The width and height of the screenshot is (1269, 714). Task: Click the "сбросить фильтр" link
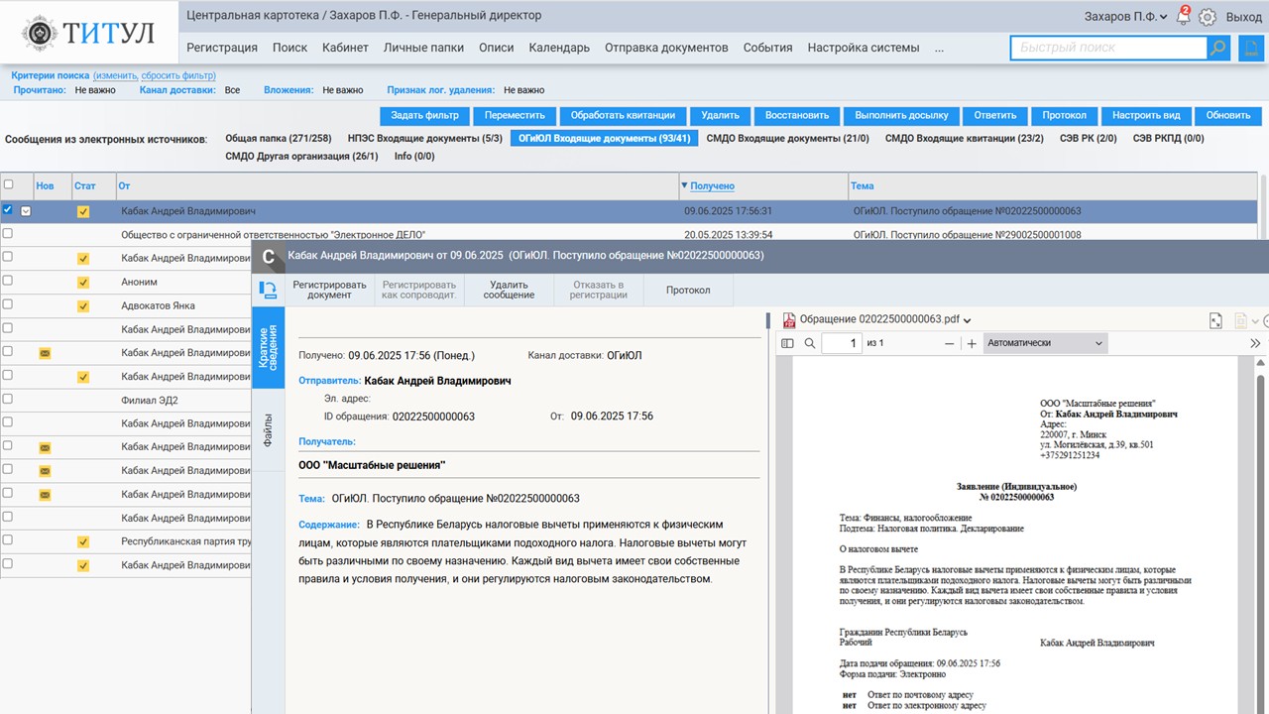click(177, 76)
